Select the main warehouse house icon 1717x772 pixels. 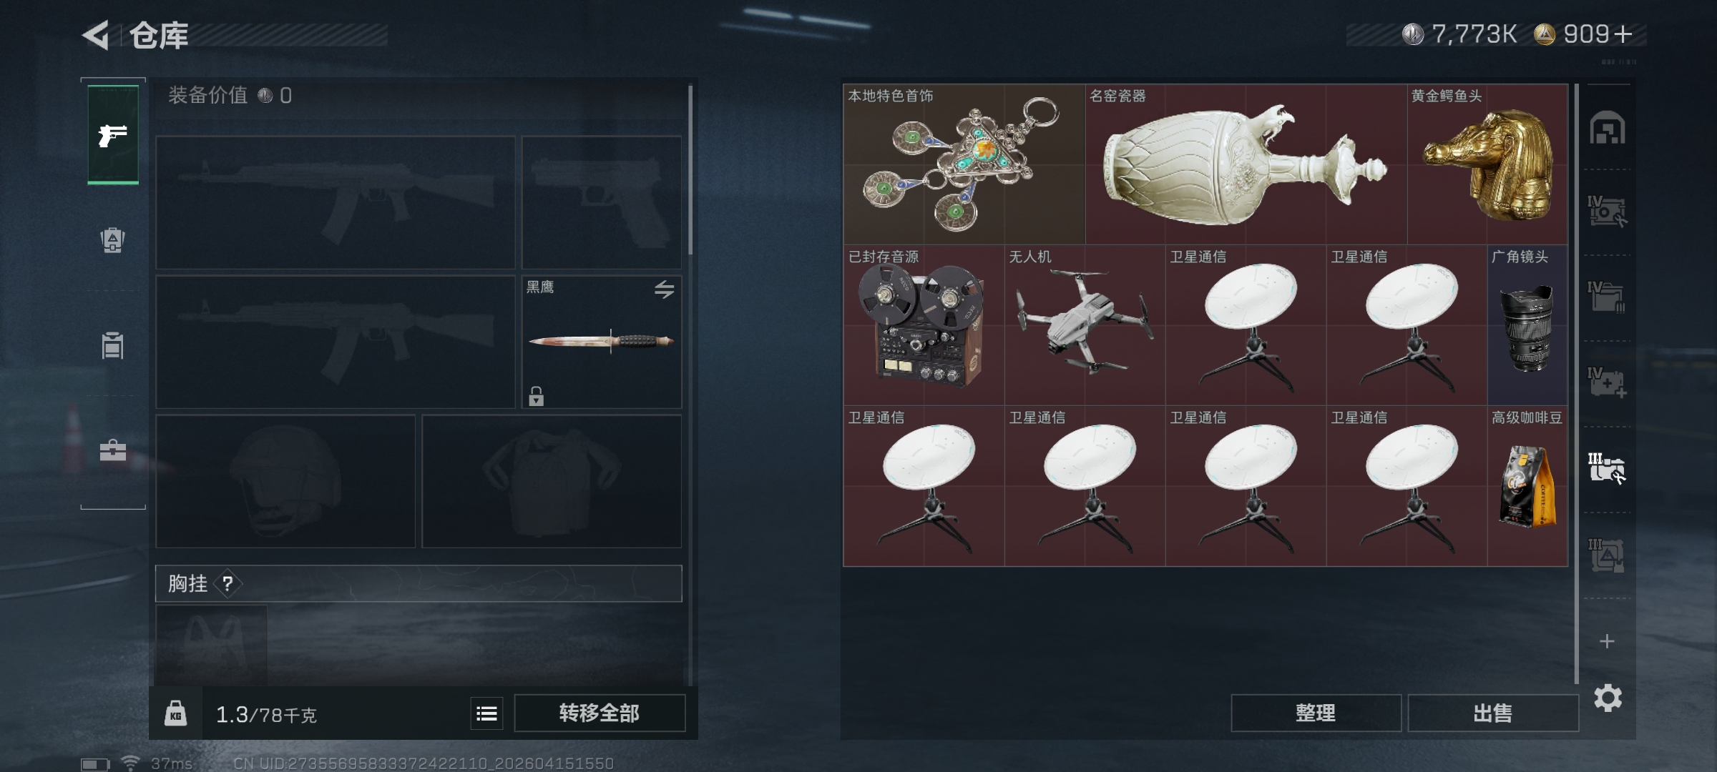[1607, 128]
